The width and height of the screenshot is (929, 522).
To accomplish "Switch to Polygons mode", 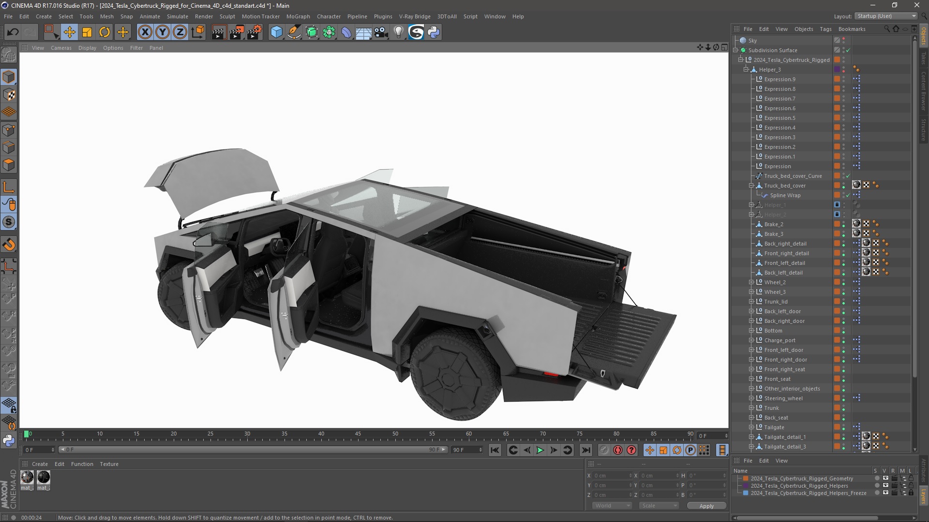I will (9, 165).
